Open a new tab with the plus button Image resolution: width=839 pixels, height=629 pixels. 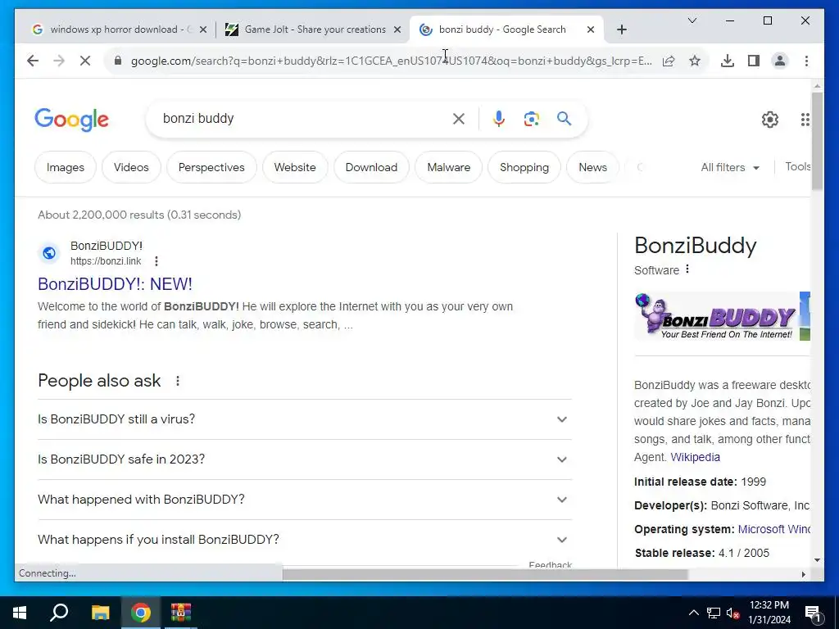(x=621, y=29)
